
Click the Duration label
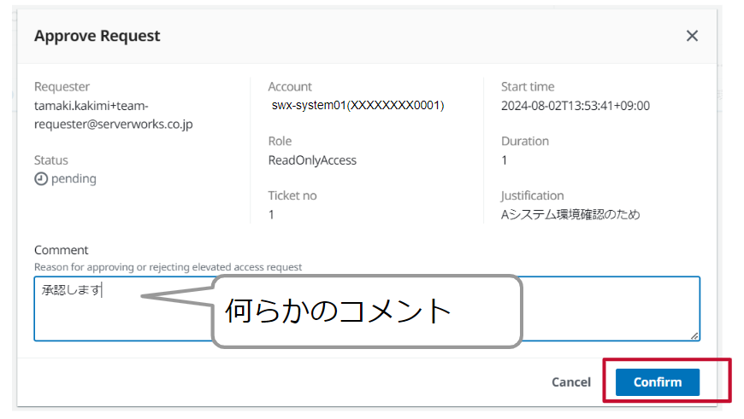point(525,141)
